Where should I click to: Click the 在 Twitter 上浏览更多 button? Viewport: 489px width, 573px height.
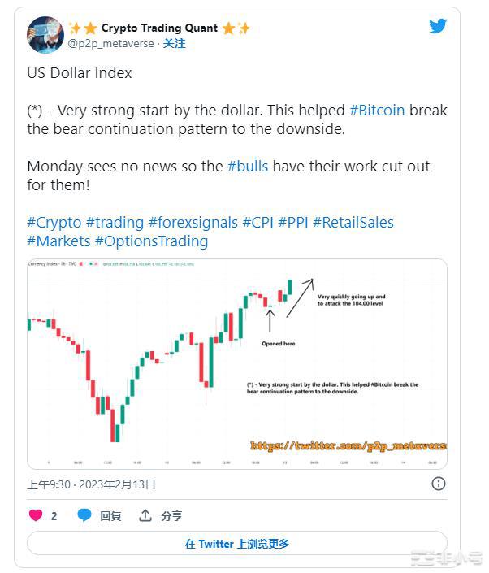tap(237, 544)
